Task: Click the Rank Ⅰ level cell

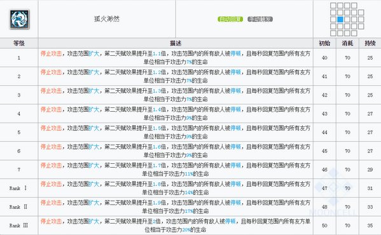Action: point(19,188)
